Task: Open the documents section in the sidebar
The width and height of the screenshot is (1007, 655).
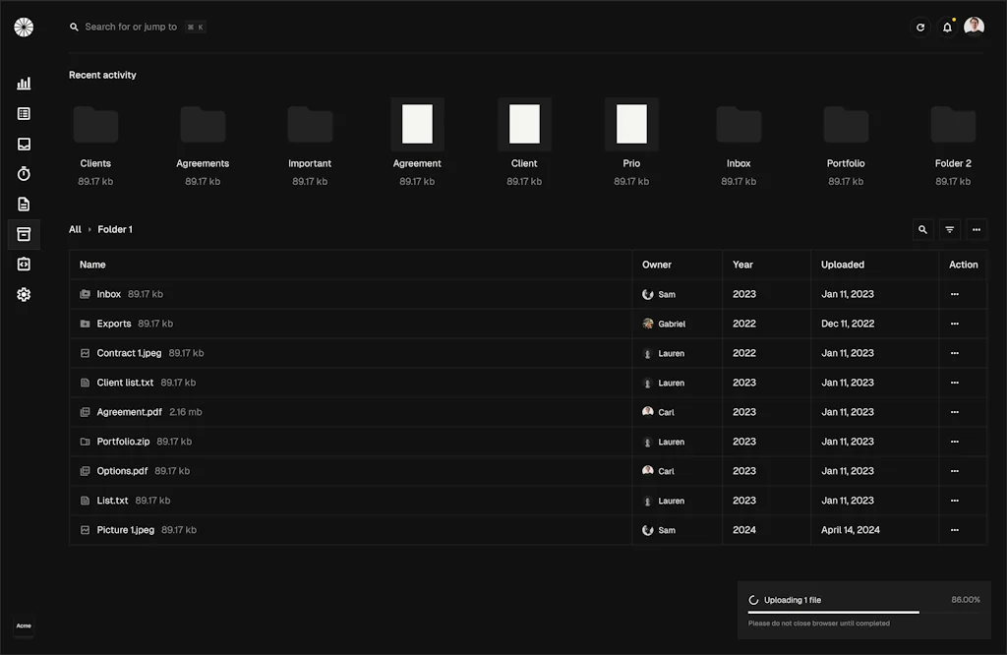Action: 24,204
